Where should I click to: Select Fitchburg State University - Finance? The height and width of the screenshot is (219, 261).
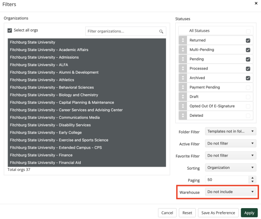pyautogui.click(x=87, y=155)
